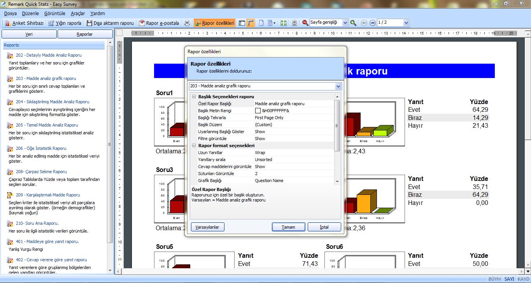Switch to the Veri tab
The width and height of the screenshot is (531, 283).
coord(29,34)
